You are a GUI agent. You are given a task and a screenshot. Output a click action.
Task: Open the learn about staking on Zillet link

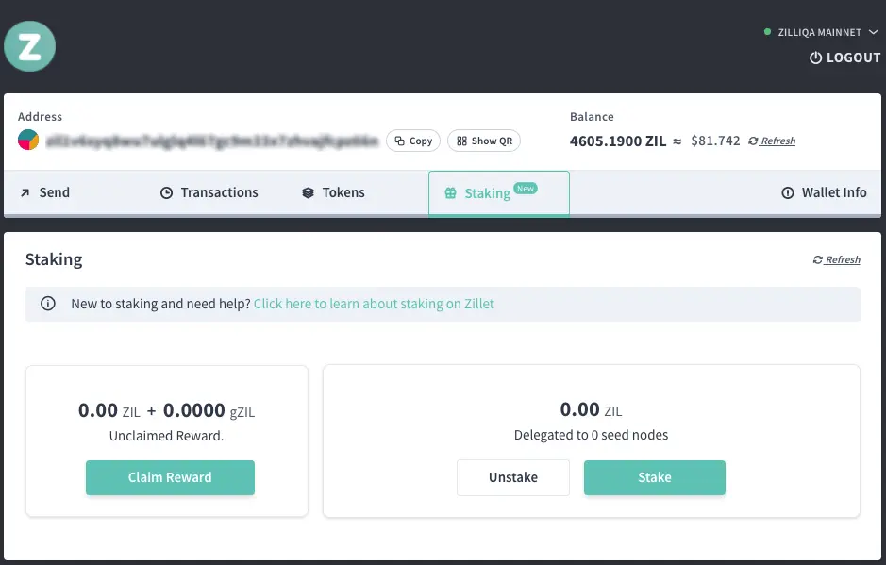point(374,304)
